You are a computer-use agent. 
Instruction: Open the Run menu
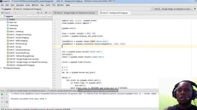42,5
